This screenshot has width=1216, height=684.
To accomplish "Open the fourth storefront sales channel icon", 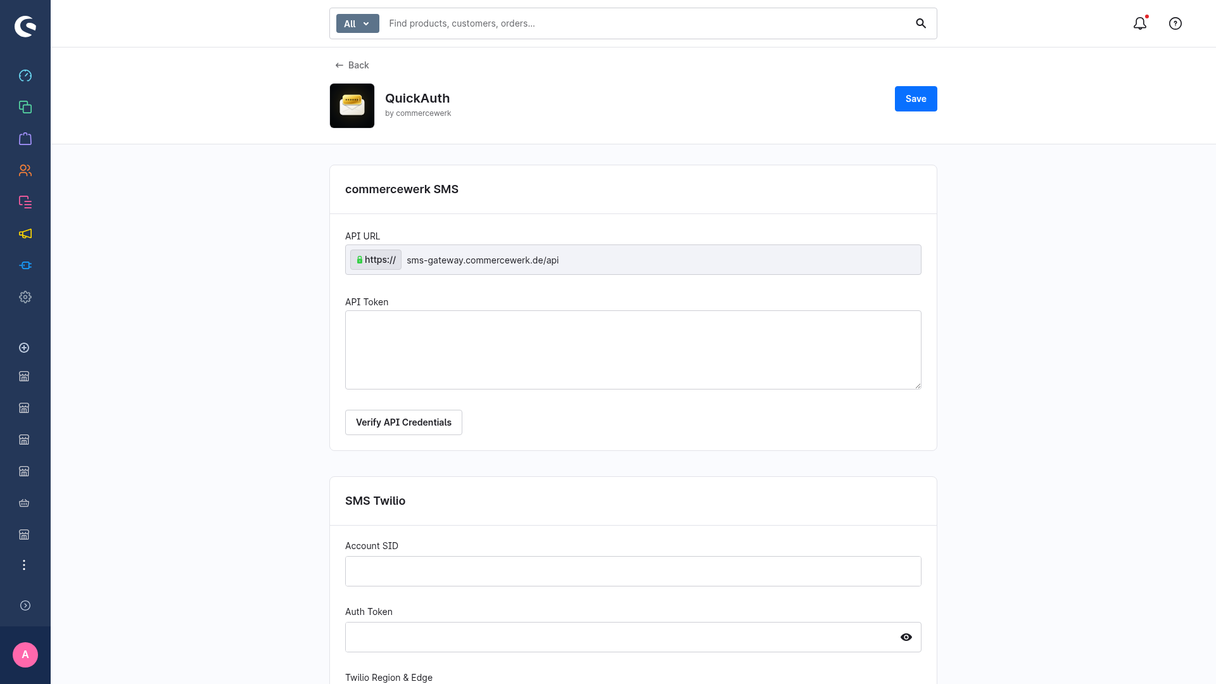I will click(24, 471).
